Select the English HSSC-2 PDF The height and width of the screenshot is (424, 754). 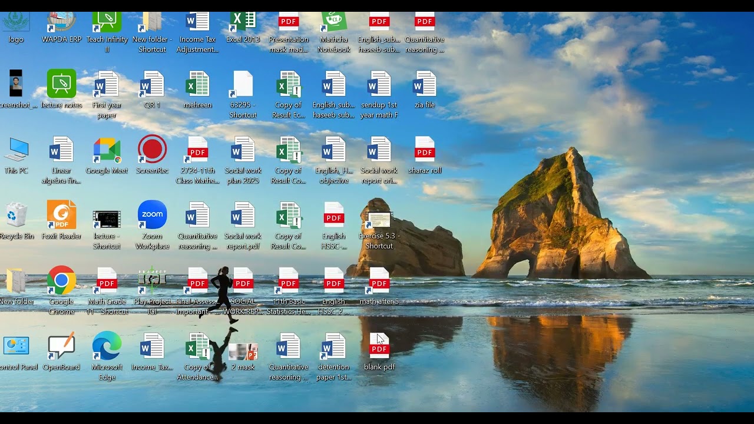tap(334, 291)
